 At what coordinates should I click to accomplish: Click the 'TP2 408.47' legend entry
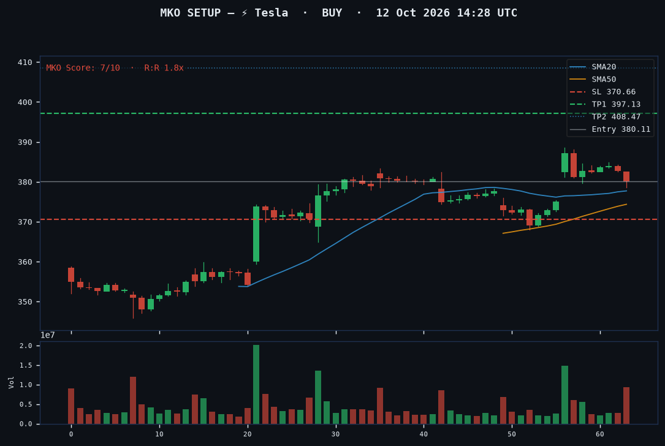(605, 116)
